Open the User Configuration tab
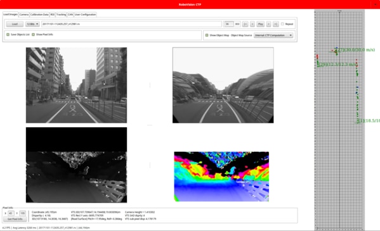This screenshot has width=380, height=231. (85, 15)
